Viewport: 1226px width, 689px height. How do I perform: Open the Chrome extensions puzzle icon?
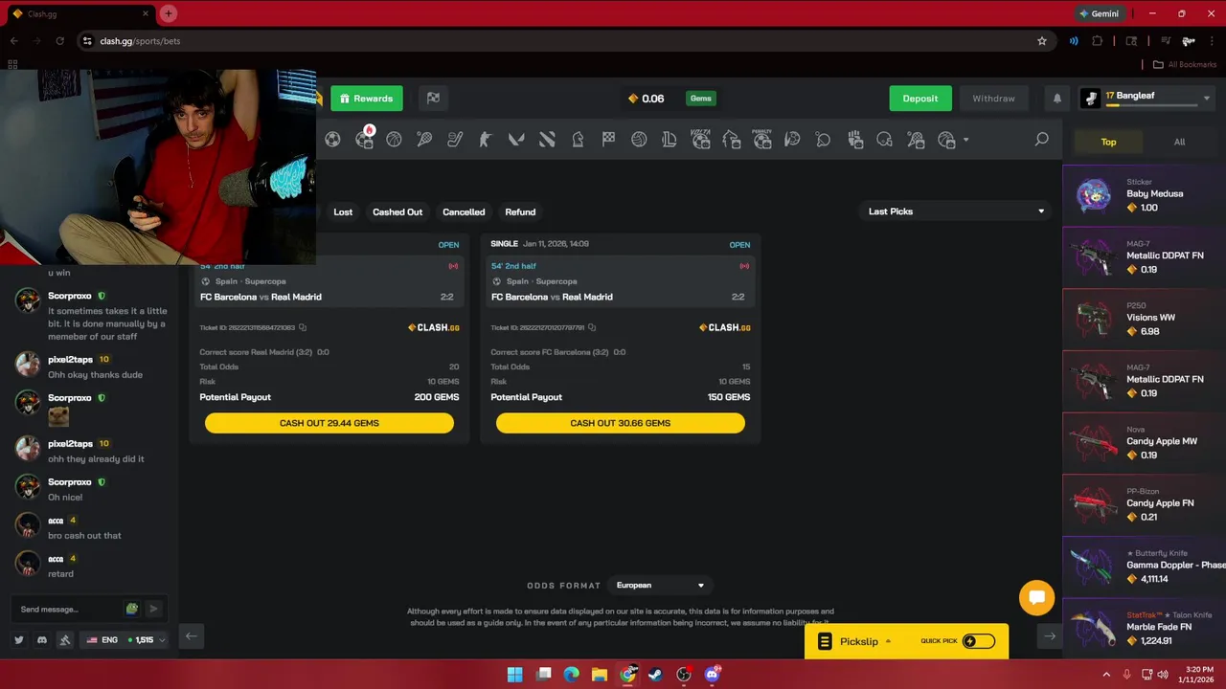[1098, 41]
